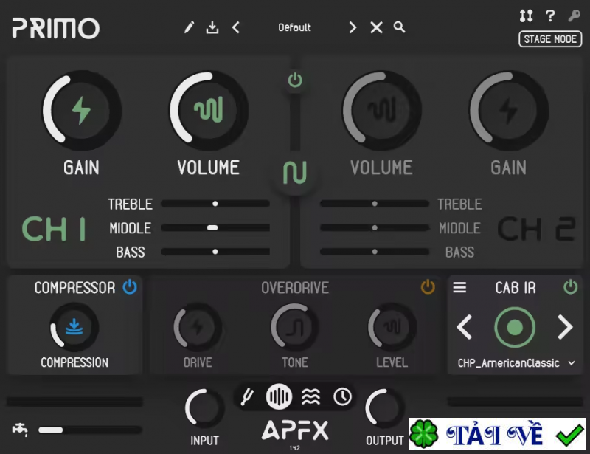This screenshot has width=590, height=454.
Task: Click the CH 2 Bass slider
Action: [375, 252]
